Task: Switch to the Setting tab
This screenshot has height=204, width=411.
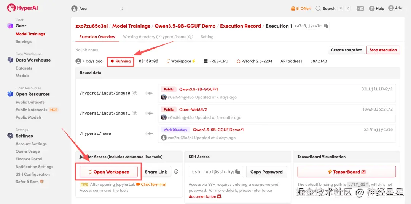Action: pos(207,37)
